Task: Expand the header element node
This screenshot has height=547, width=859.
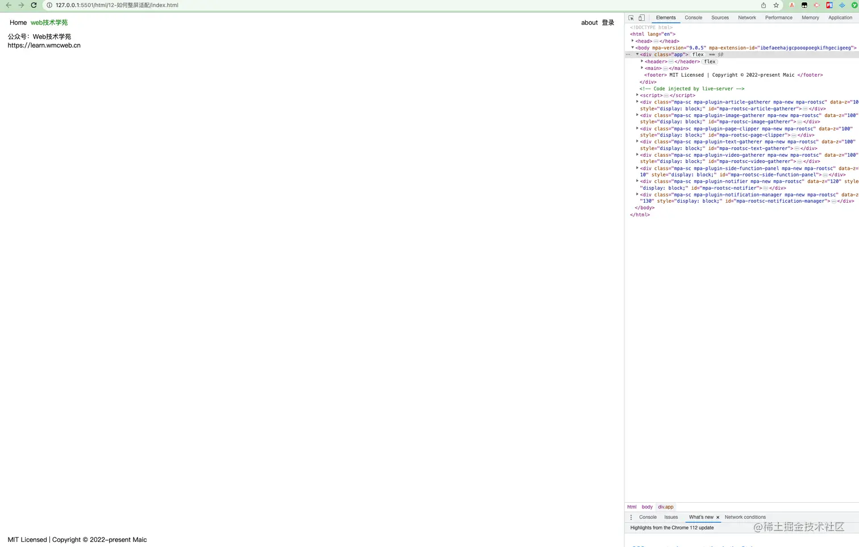Action: coord(642,61)
